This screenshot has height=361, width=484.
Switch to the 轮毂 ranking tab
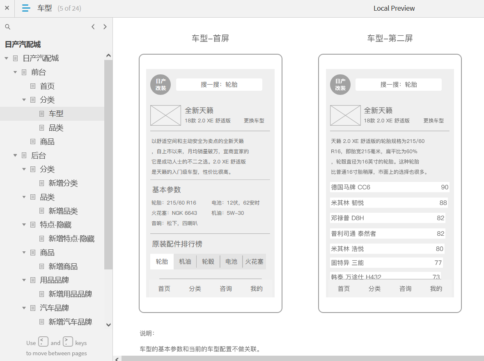click(208, 262)
